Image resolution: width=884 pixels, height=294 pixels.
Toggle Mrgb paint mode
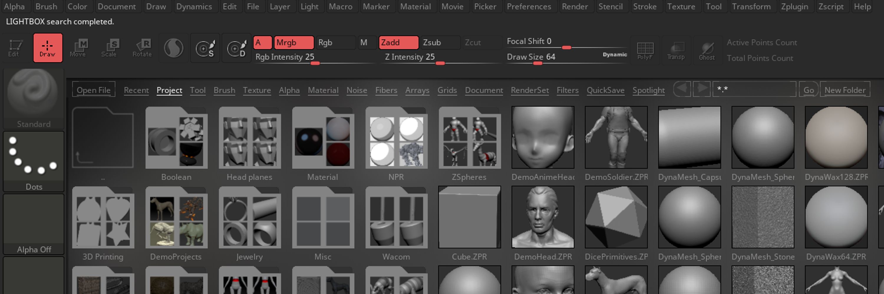pyautogui.click(x=294, y=42)
